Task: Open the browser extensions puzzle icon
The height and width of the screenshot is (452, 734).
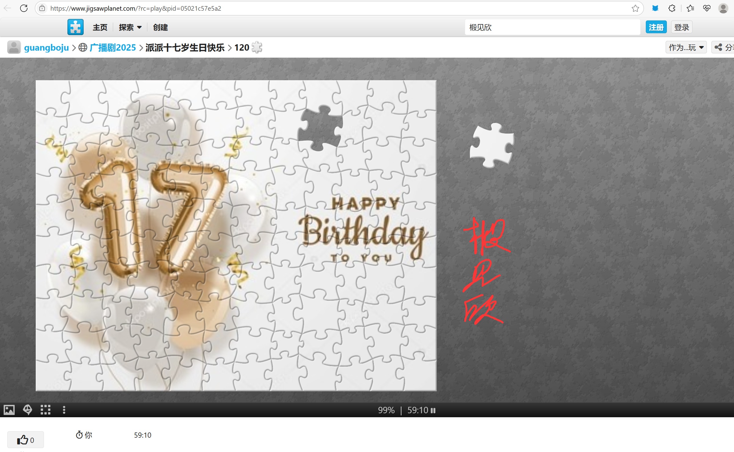Action: [x=672, y=8]
